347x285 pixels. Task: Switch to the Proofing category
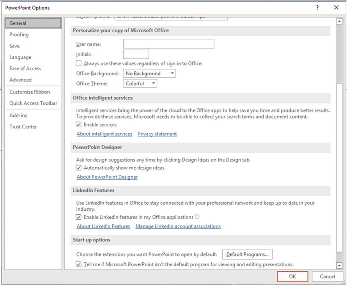19,34
